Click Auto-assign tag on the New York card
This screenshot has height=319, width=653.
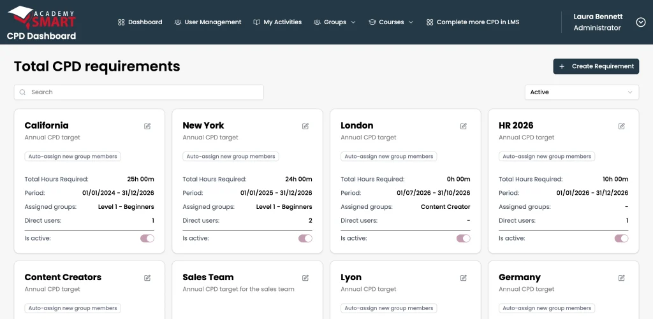tap(231, 157)
